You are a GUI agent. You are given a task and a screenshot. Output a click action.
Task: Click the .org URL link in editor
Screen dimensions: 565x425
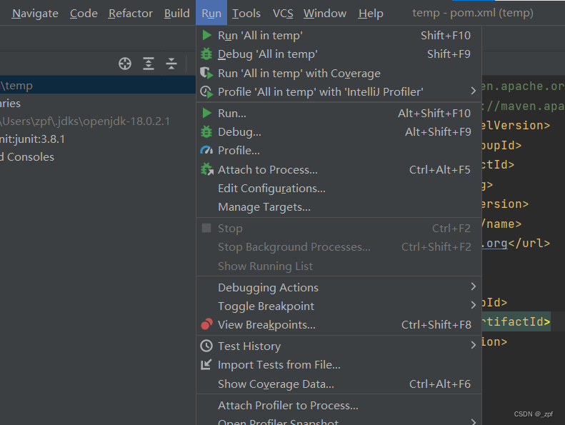pyautogui.click(x=495, y=244)
